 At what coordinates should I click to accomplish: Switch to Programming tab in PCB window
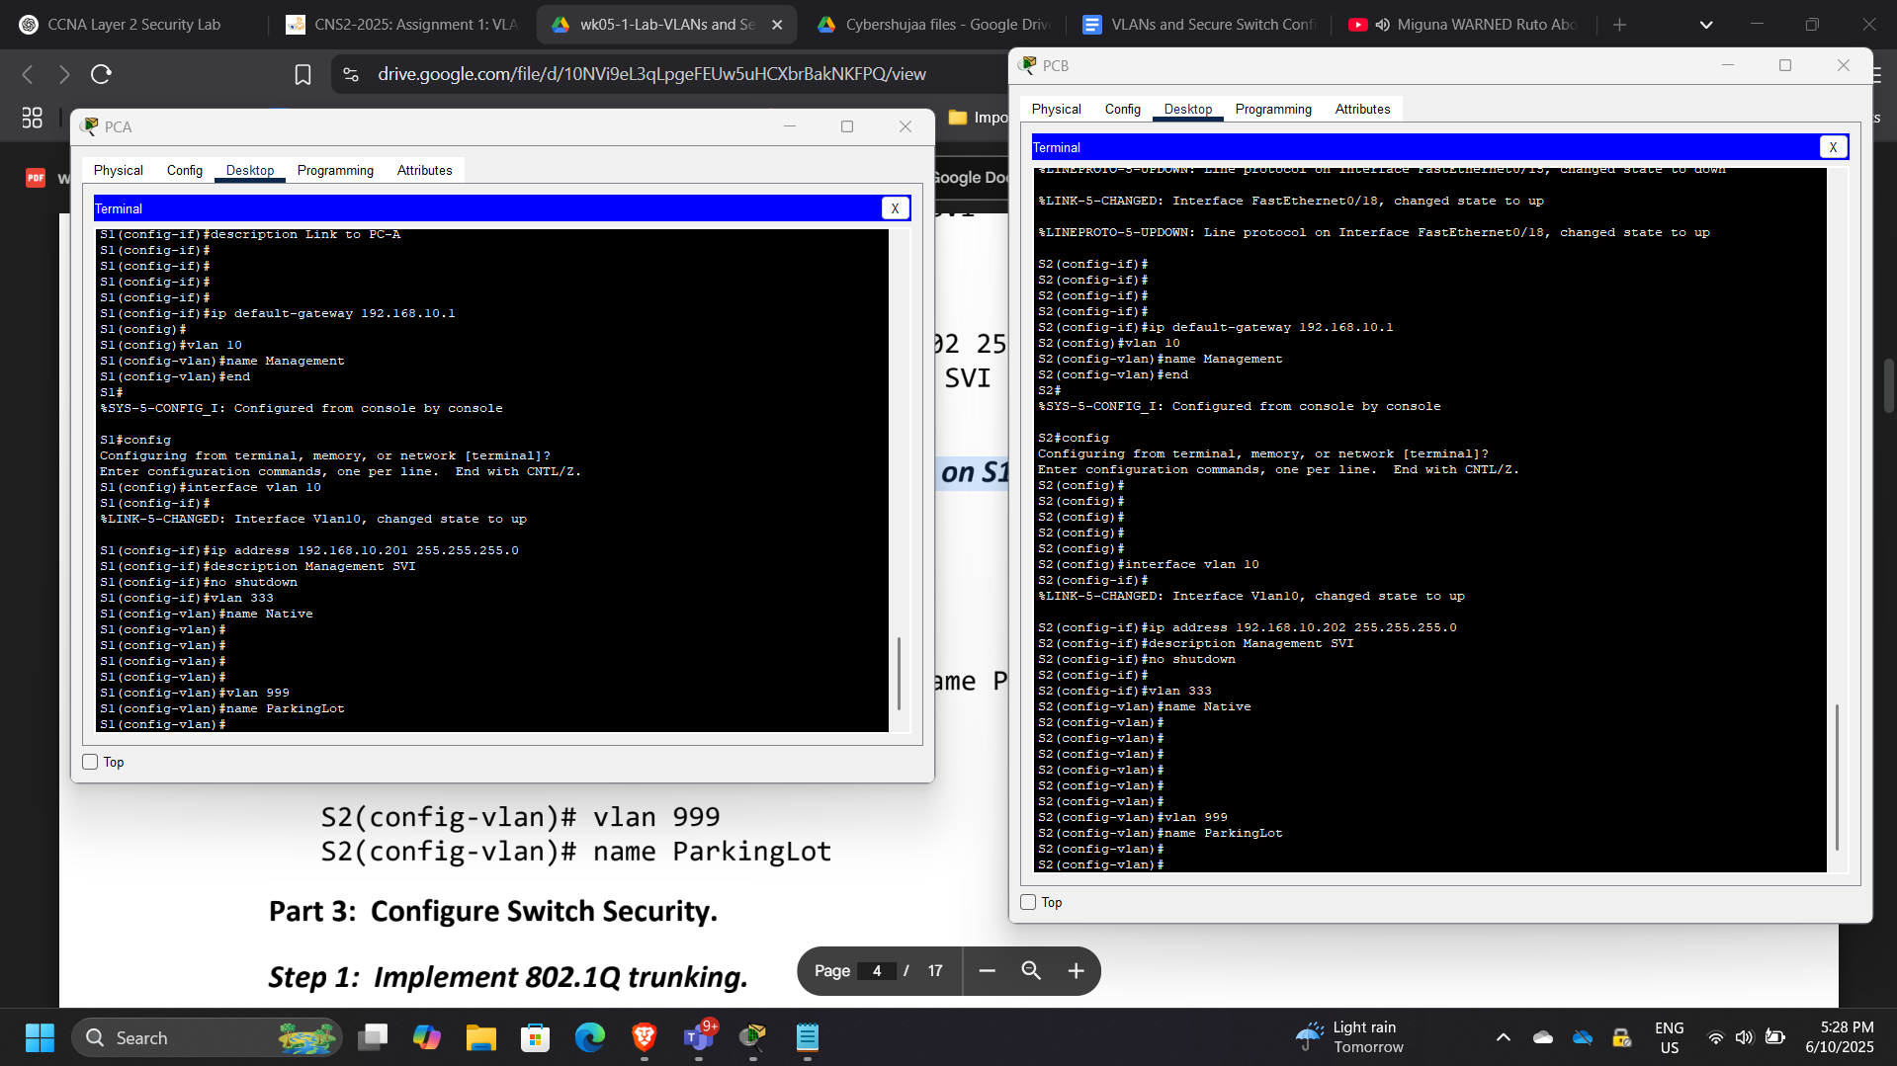point(1272,109)
